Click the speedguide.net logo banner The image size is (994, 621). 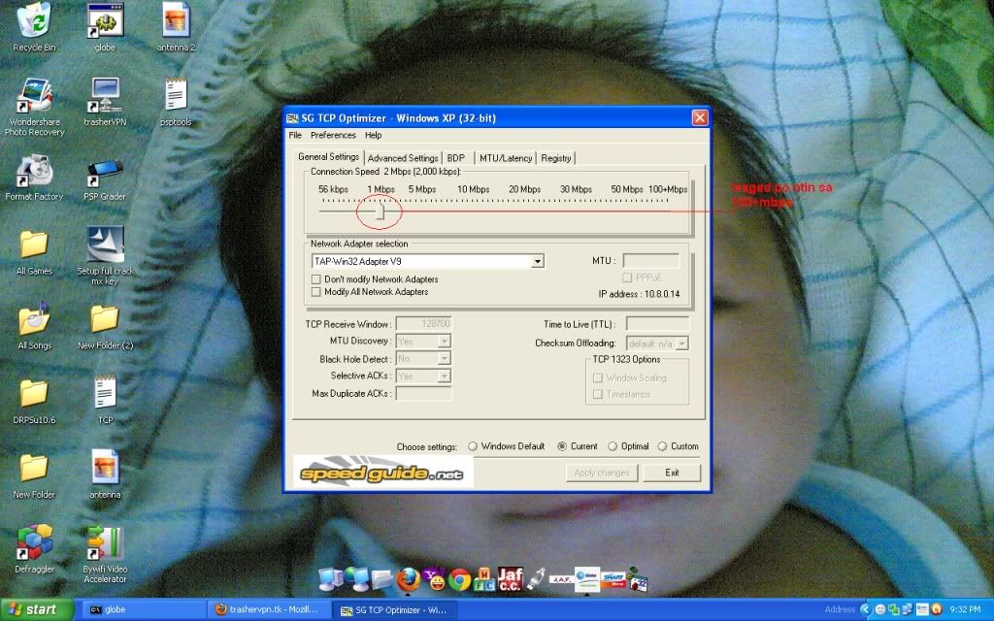click(x=382, y=473)
